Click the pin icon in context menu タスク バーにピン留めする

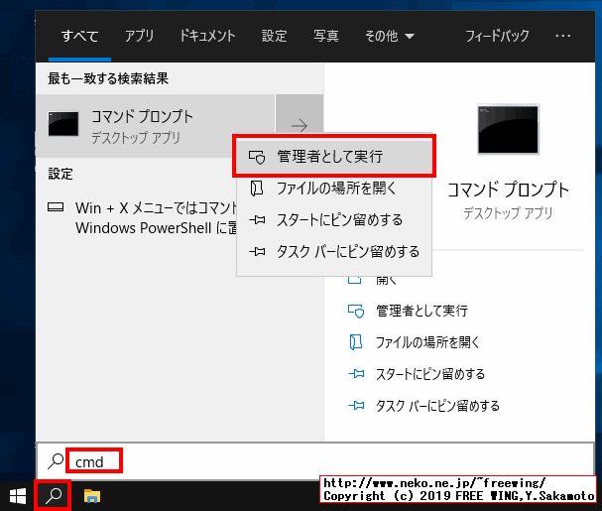tap(257, 252)
